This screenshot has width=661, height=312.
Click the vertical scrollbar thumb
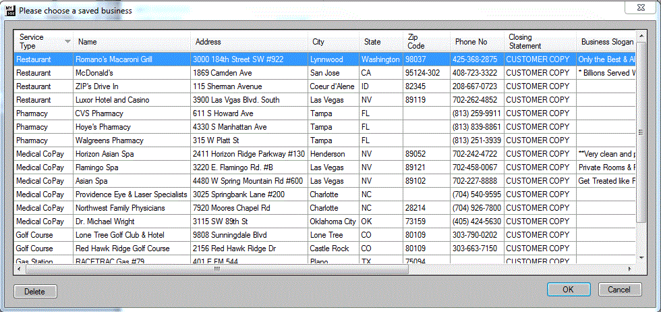tap(641, 132)
